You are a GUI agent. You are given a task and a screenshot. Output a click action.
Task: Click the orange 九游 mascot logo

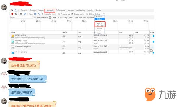point(150,95)
